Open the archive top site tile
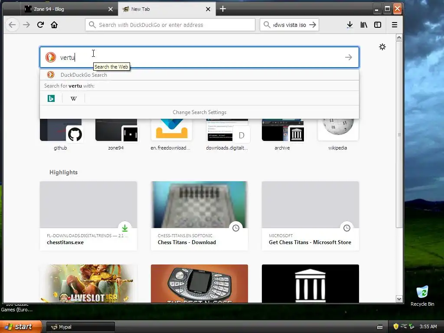This screenshot has width=444, height=333. point(283,134)
